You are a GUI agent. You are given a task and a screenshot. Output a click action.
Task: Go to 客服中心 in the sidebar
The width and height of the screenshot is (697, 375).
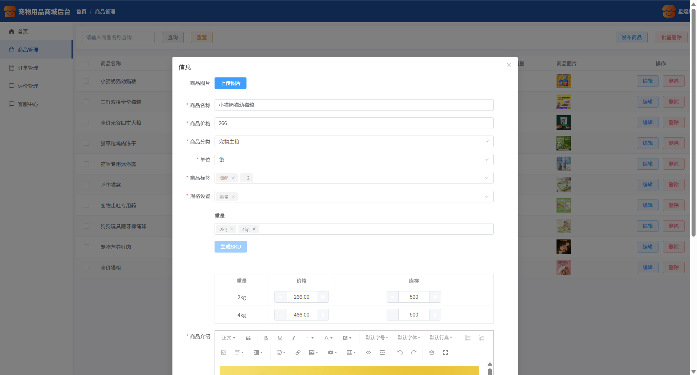pyautogui.click(x=28, y=104)
